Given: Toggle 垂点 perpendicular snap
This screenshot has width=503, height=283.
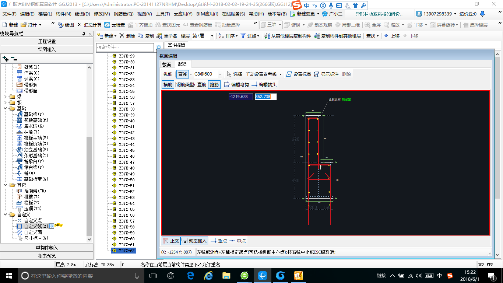Looking at the screenshot, I should pyautogui.click(x=219, y=241).
